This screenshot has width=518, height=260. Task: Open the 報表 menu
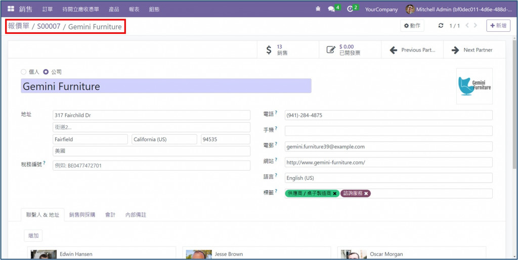coord(134,9)
